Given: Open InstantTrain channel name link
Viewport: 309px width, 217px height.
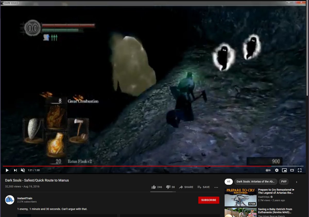Looking at the screenshot, I should pos(25,198).
